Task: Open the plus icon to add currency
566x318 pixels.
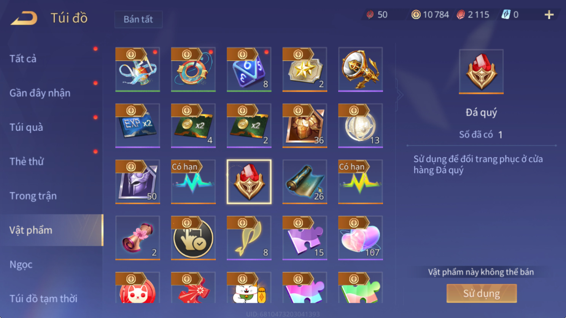Action: 549,15
